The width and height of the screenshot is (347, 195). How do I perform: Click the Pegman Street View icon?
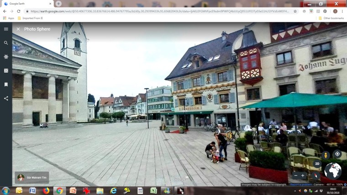tap(326, 155)
